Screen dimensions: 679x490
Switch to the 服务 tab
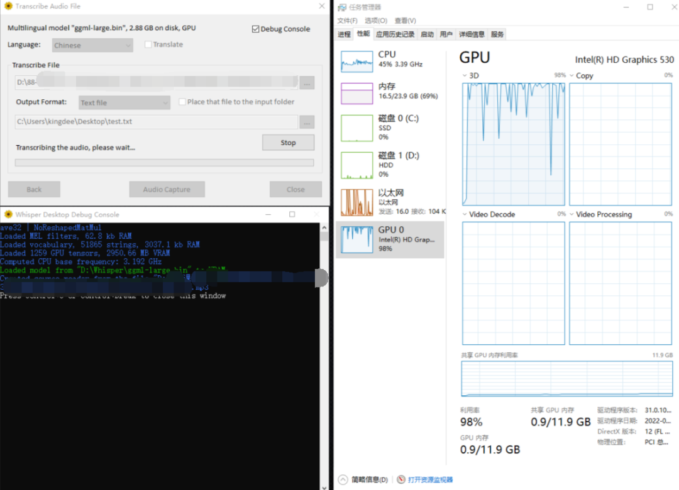coord(497,34)
